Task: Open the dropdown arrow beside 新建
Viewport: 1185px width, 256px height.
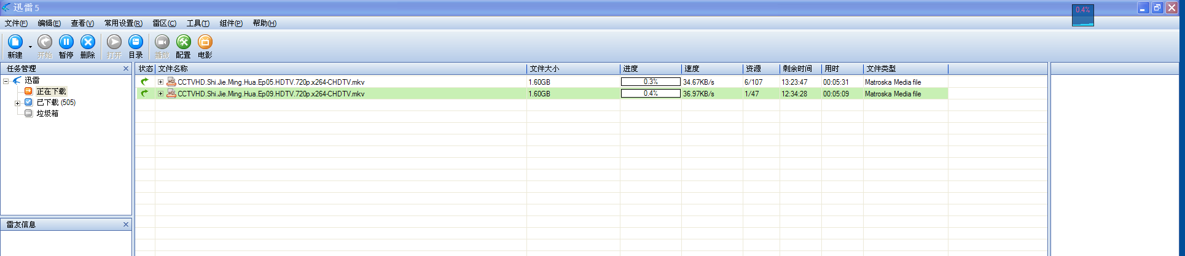Action: pos(30,47)
